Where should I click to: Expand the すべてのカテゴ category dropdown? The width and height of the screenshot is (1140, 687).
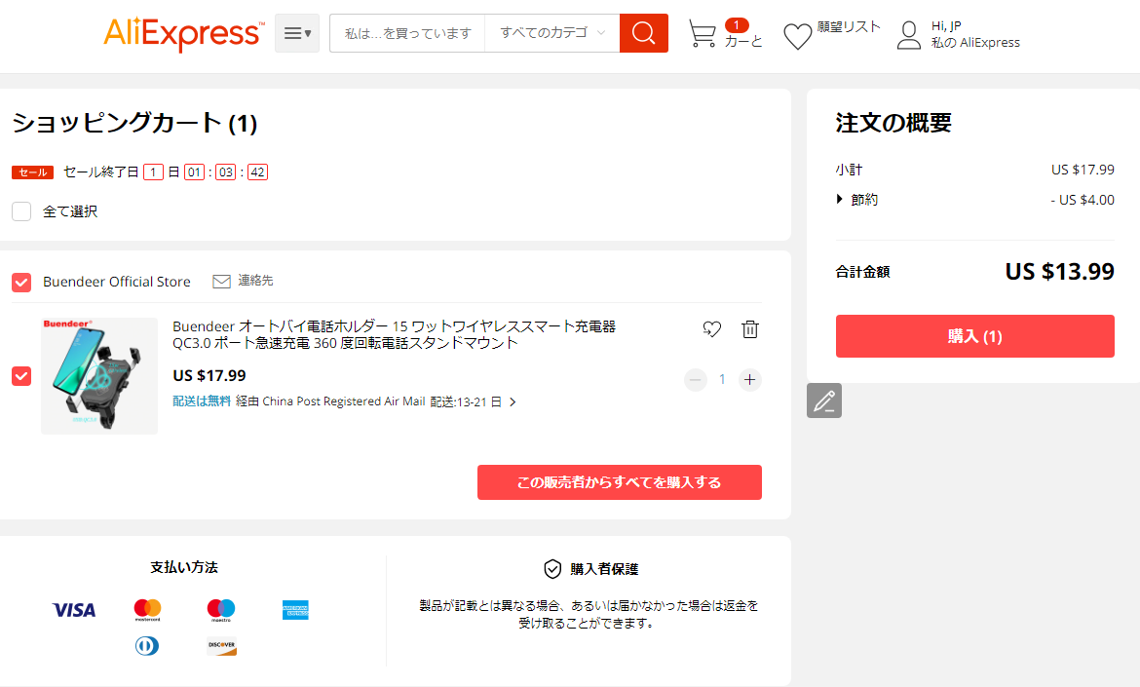(551, 33)
